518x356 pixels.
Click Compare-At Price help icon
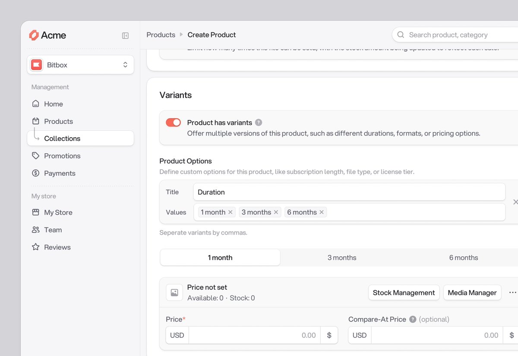tap(413, 319)
